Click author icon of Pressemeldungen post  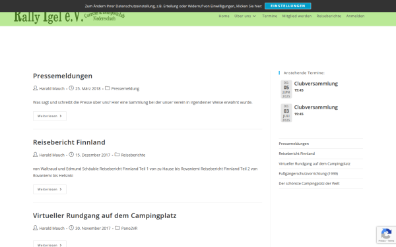36,88
